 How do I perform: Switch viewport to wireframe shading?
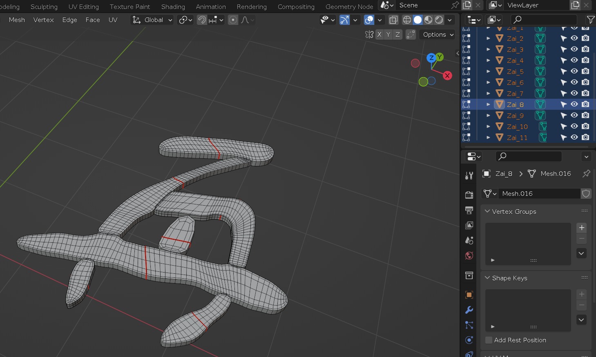tap(407, 20)
